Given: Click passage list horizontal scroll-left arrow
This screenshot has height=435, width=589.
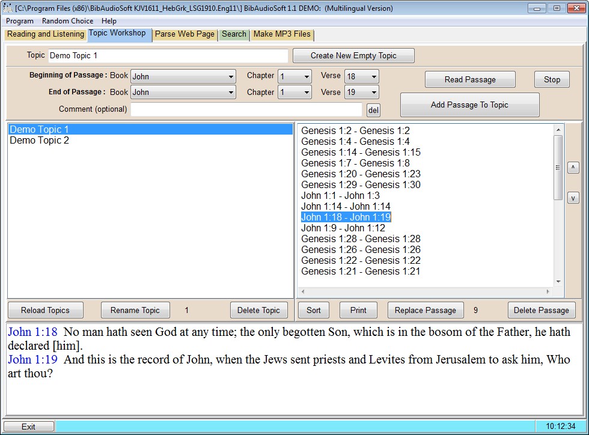Looking at the screenshot, I should 303,291.
